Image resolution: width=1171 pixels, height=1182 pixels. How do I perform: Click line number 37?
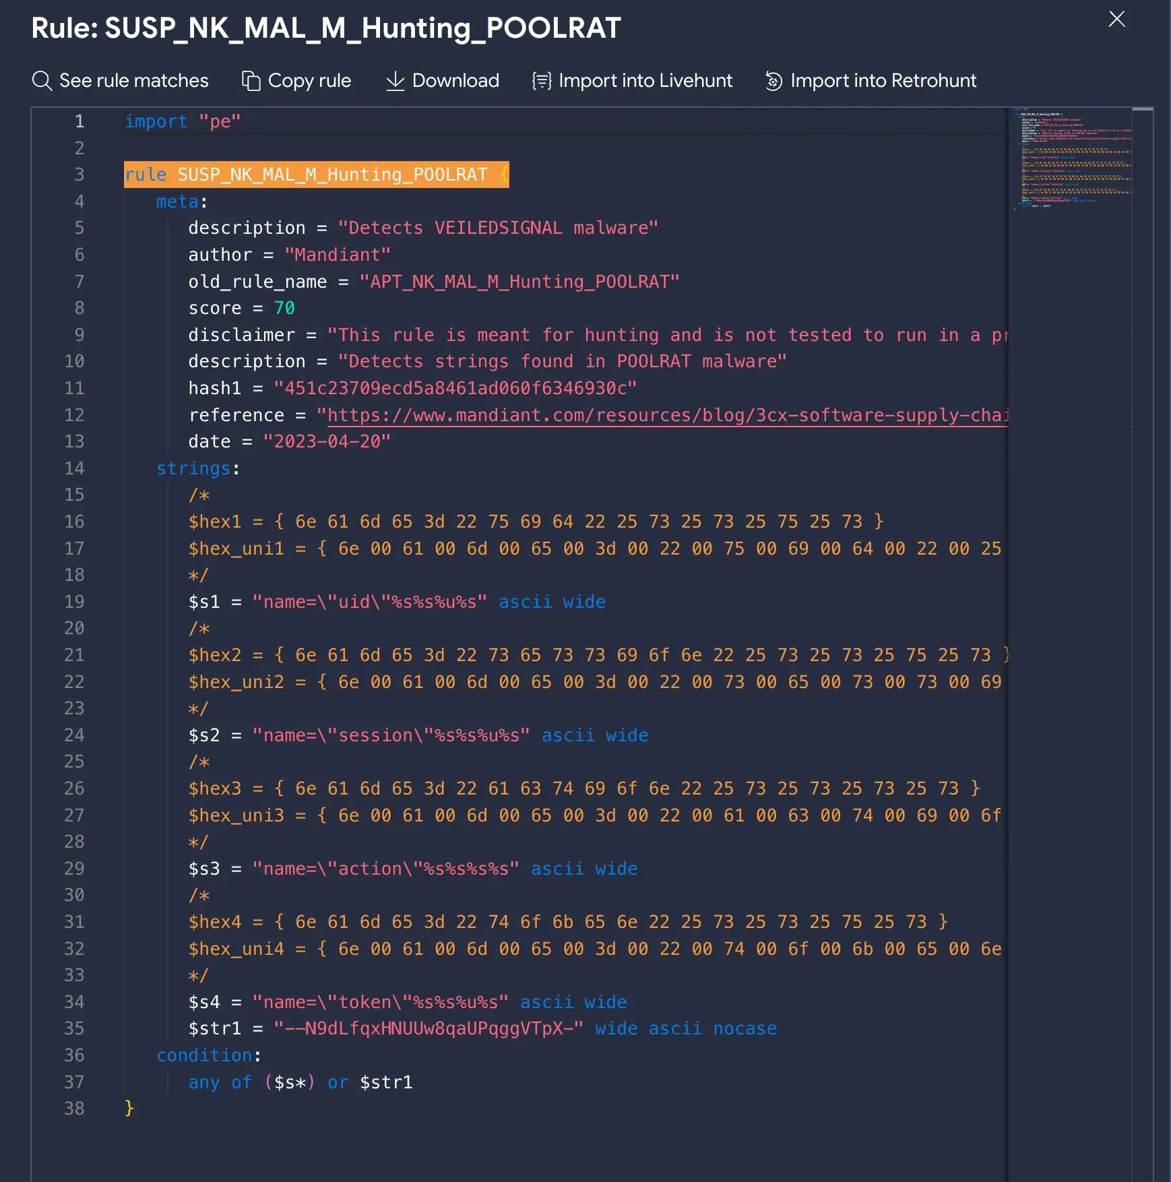coord(74,1082)
